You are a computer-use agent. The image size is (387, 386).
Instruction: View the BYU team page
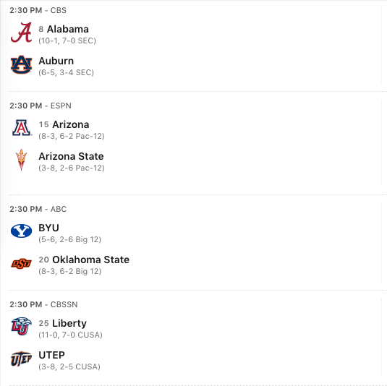(x=48, y=228)
